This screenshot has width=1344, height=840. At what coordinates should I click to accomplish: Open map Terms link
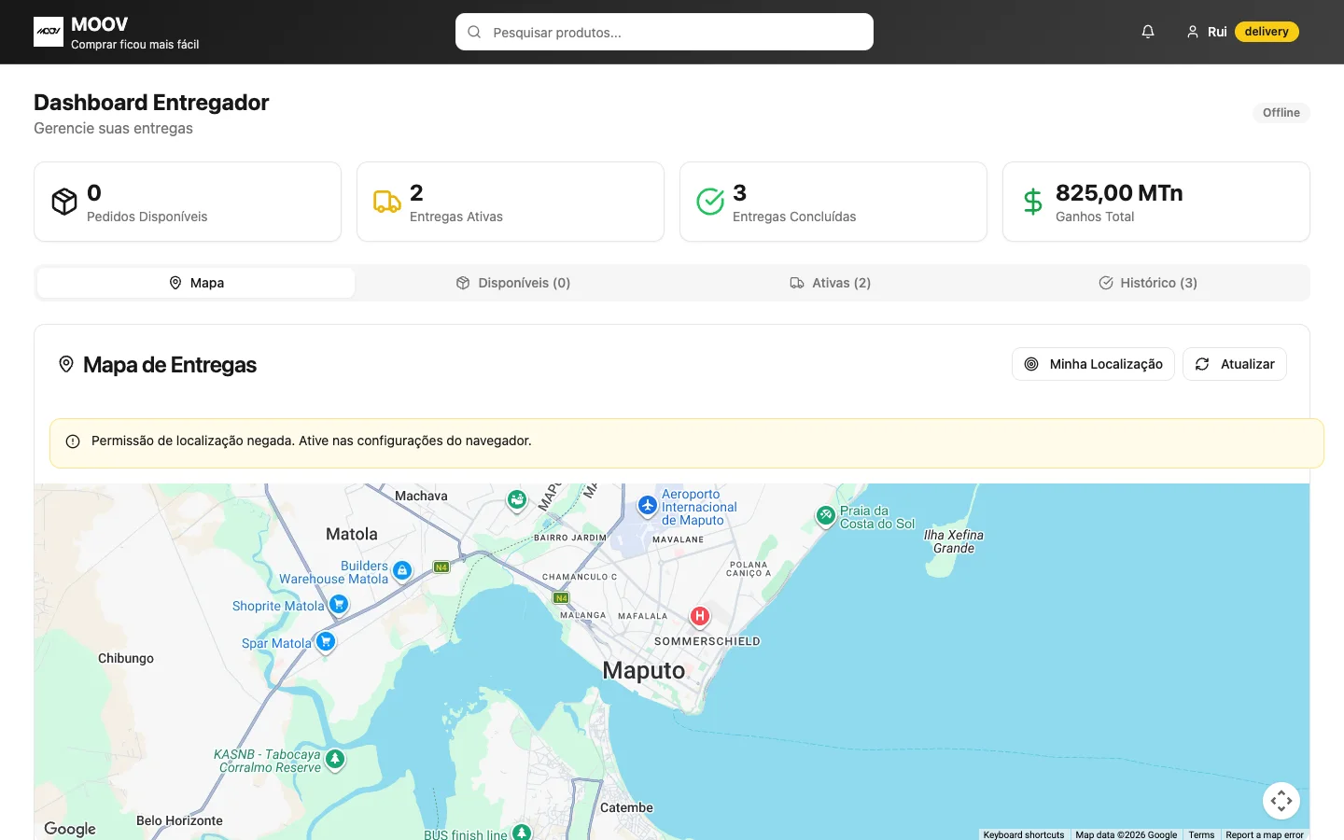pyautogui.click(x=1201, y=834)
